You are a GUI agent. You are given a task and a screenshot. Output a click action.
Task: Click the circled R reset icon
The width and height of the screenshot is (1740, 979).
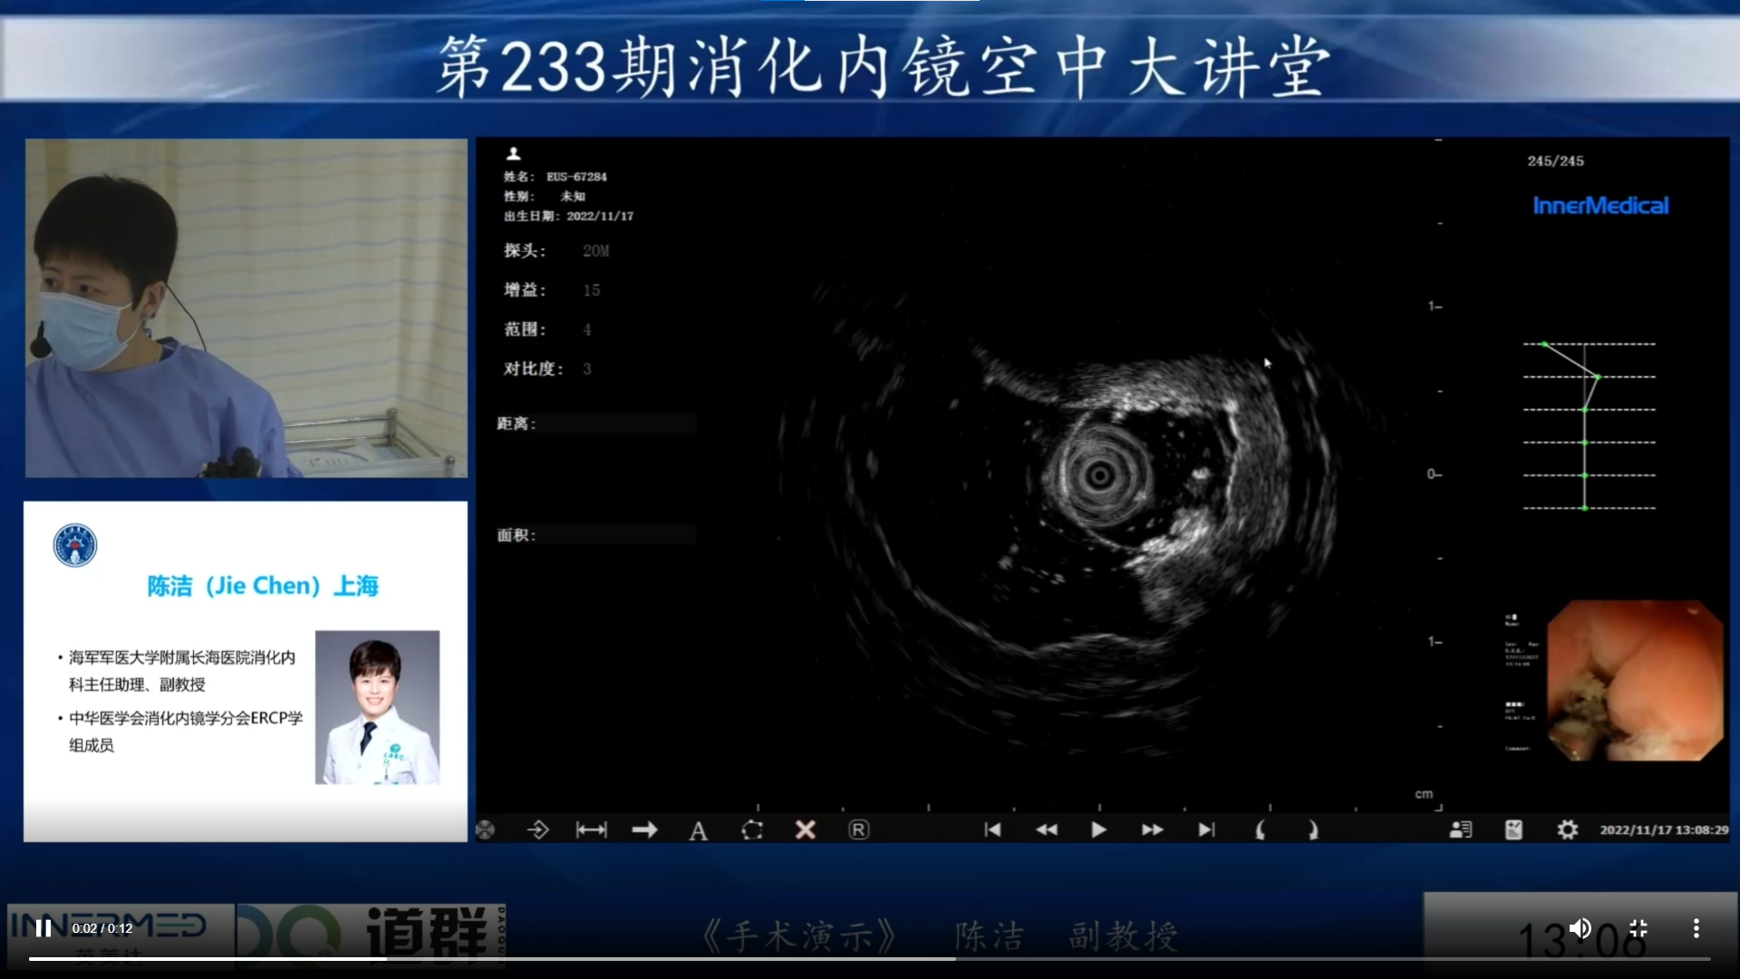pos(858,829)
